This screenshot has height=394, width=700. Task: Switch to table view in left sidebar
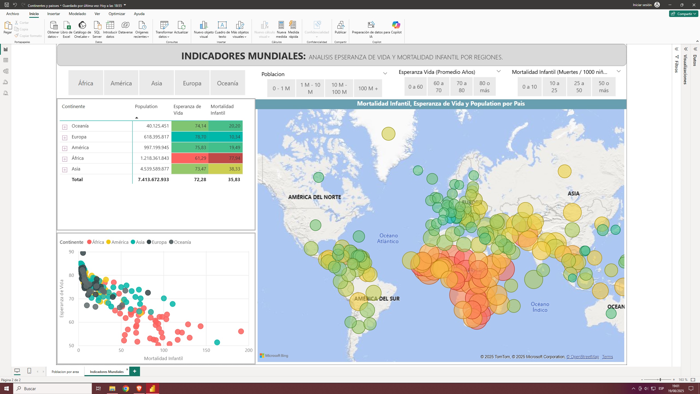pyautogui.click(x=5, y=60)
